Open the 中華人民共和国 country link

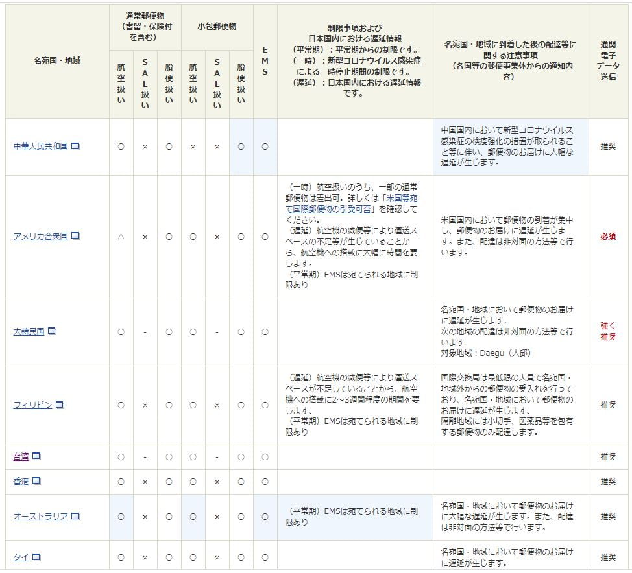click(x=40, y=146)
